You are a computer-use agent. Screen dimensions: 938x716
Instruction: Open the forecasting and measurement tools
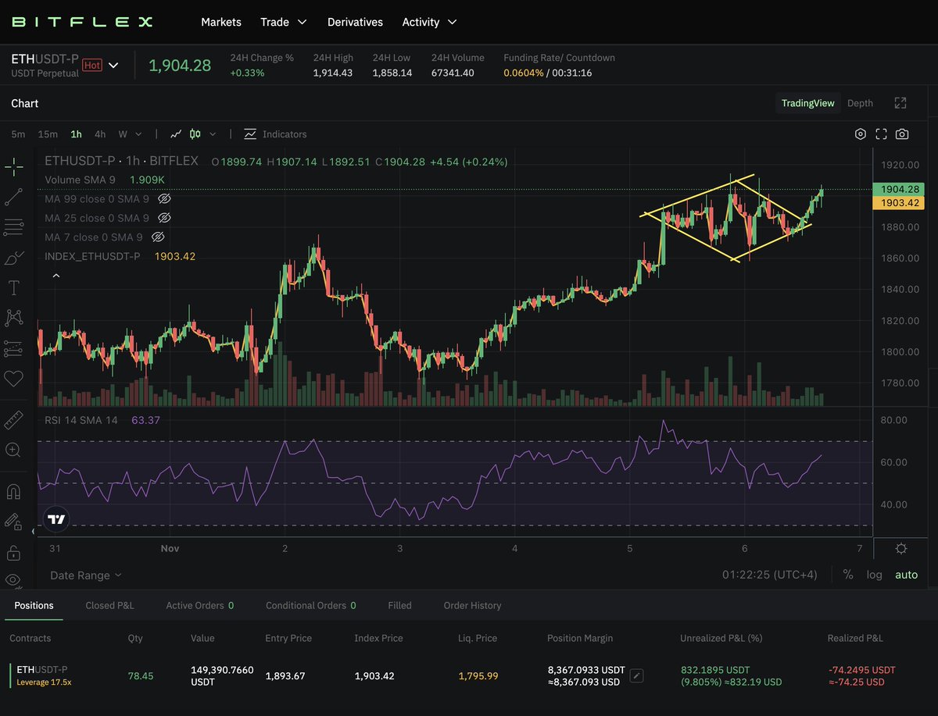pyautogui.click(x=13, y=348)
